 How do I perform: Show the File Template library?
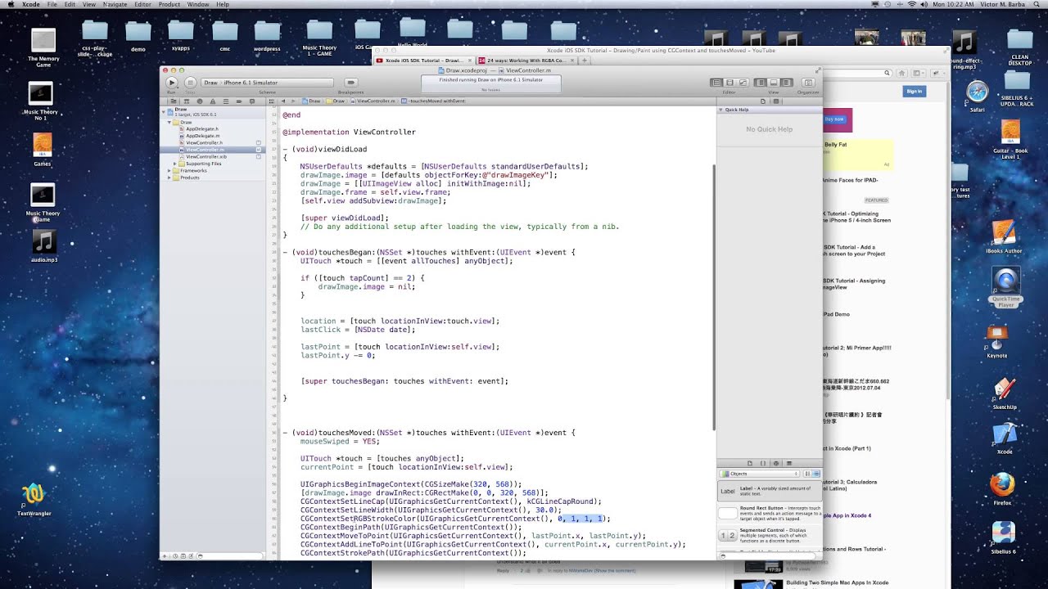pyautogui.click(x=750, y=463)
